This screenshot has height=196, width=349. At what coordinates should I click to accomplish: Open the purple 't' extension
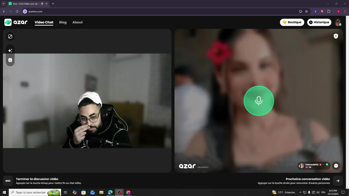coord(315,11)
